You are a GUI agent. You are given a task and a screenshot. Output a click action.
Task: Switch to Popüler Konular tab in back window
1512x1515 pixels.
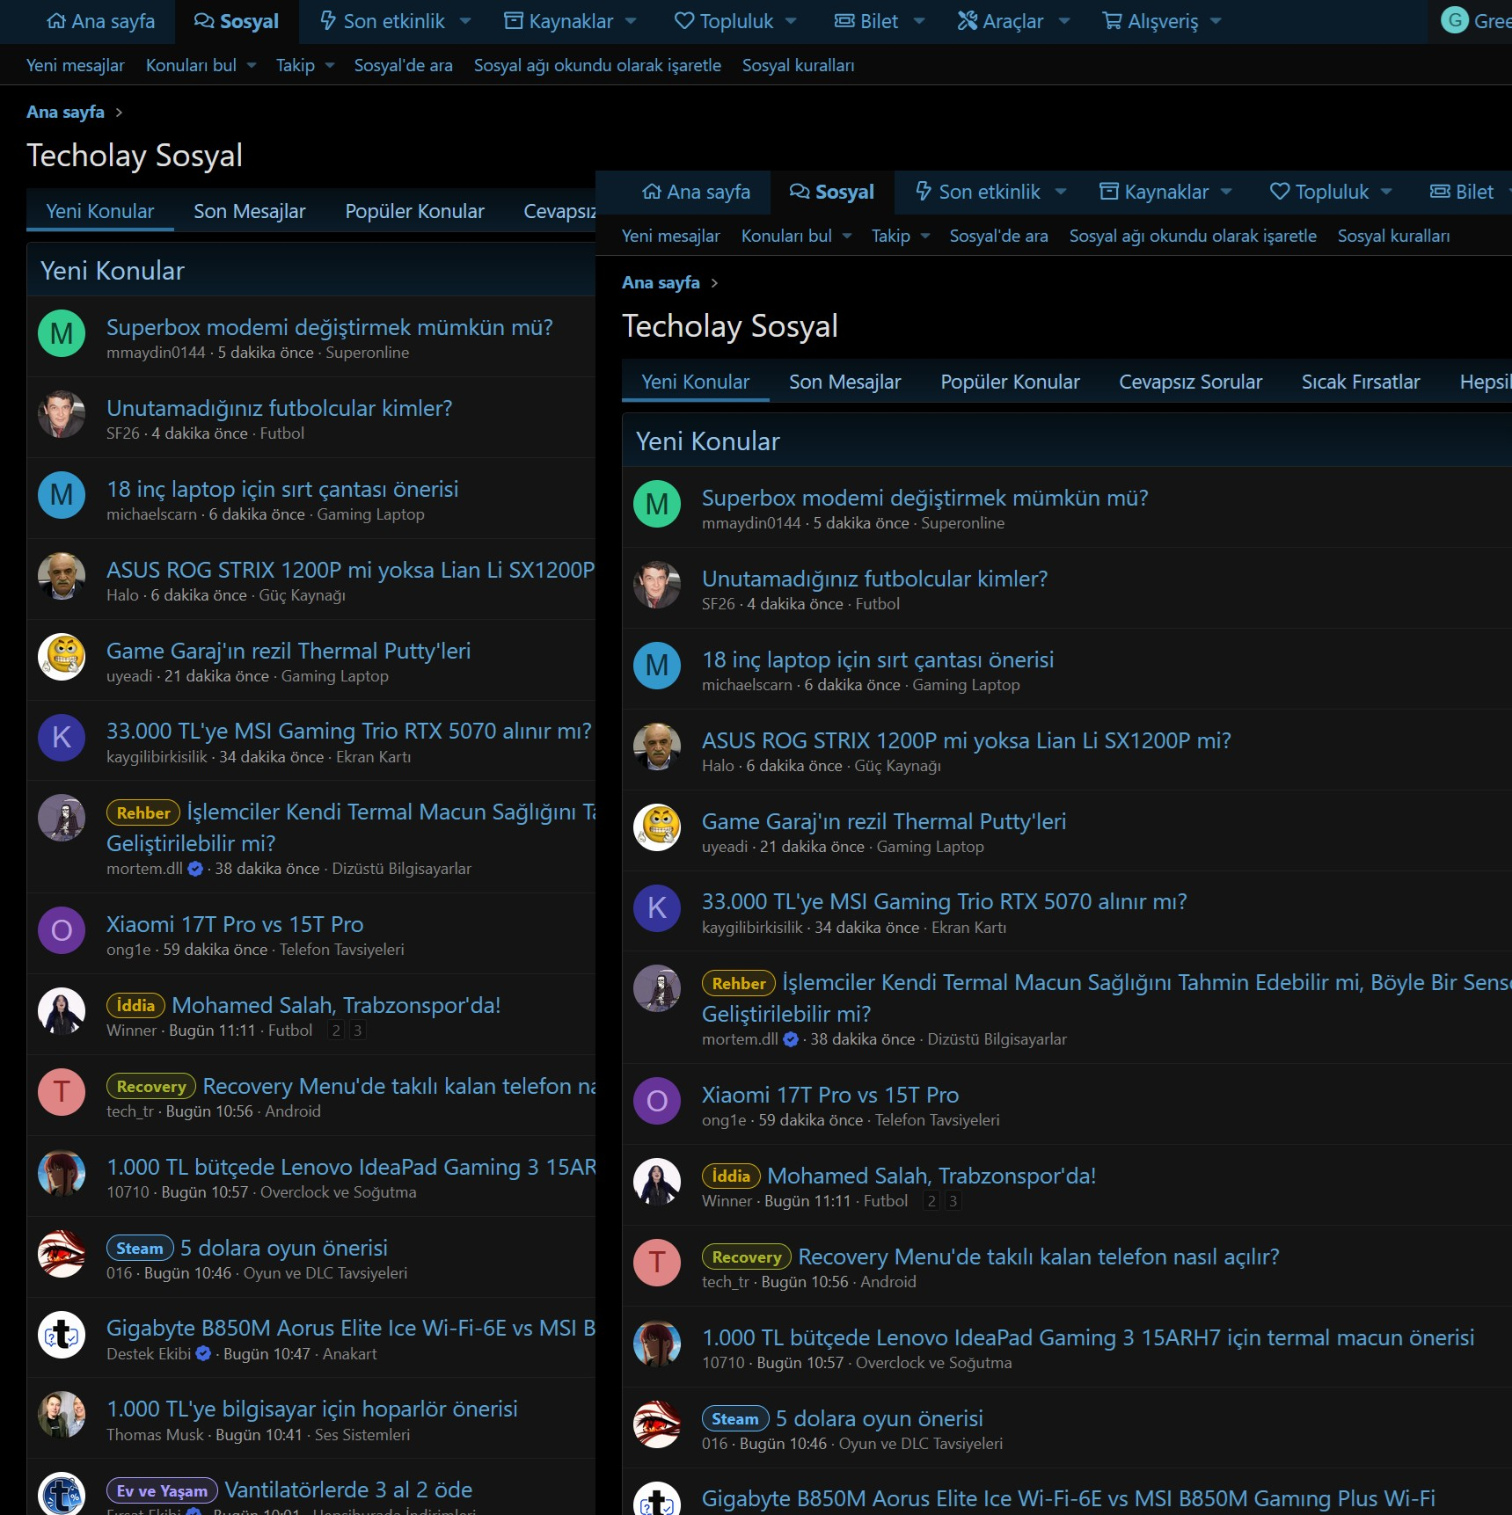[414, 211]
